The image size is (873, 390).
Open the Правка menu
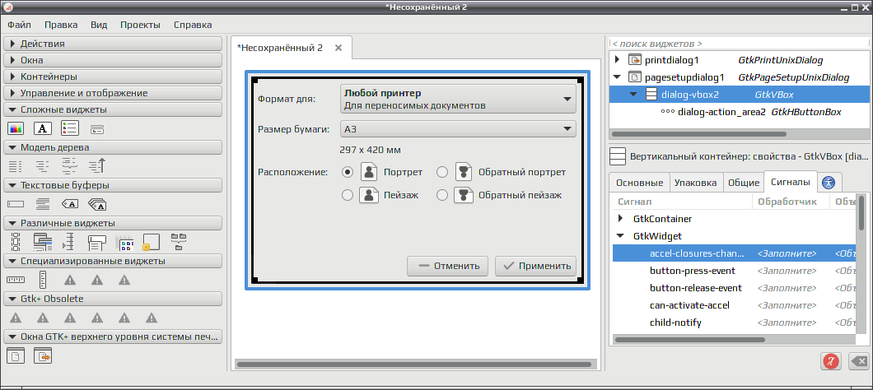tap(61, 25)
